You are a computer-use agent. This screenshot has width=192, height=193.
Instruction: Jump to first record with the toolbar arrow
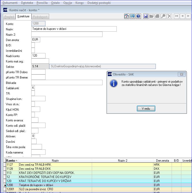(x=176, y=16)
